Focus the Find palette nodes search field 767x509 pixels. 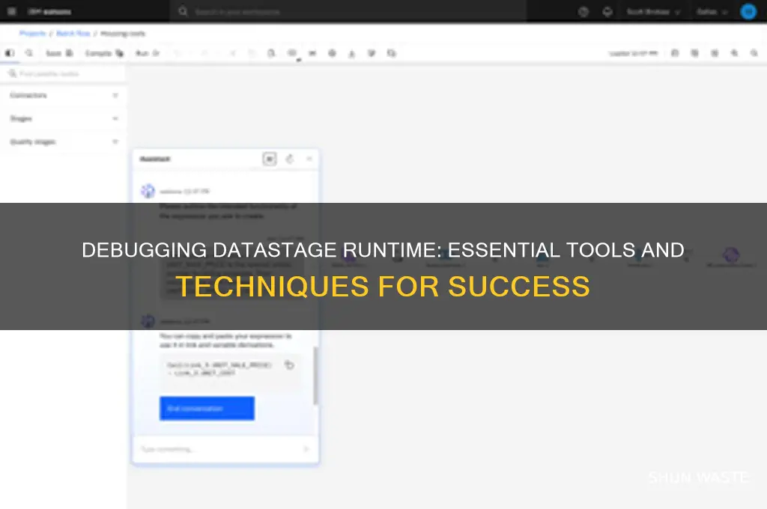(x=64, y=73)
